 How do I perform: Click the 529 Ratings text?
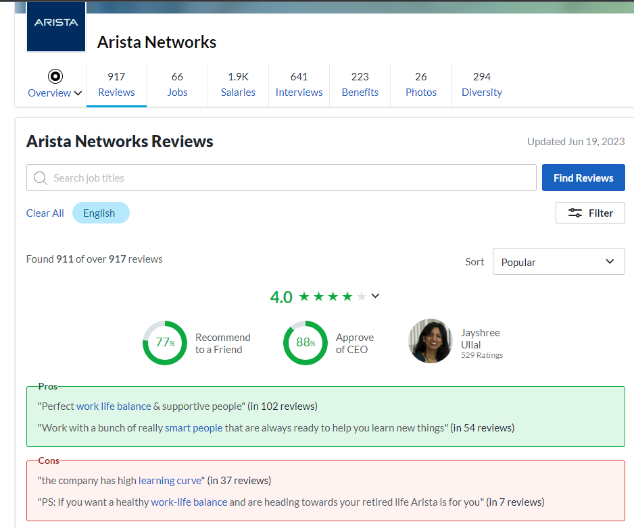[x=482, y=355]
